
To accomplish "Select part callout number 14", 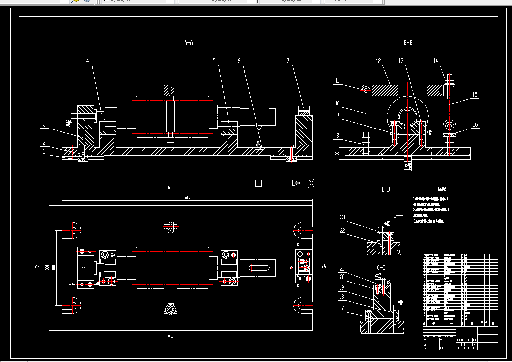I will click(x=435, y=61).
